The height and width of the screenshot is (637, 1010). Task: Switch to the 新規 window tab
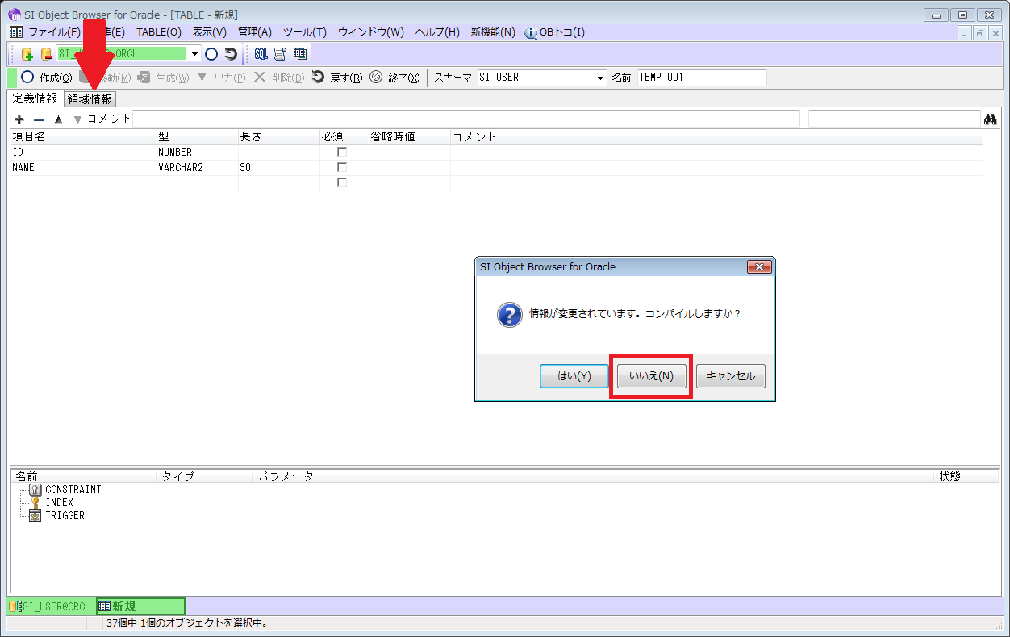pos(140,606)
